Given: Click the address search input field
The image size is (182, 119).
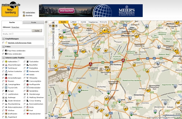Looking at the screenshot, I should 17,30.
